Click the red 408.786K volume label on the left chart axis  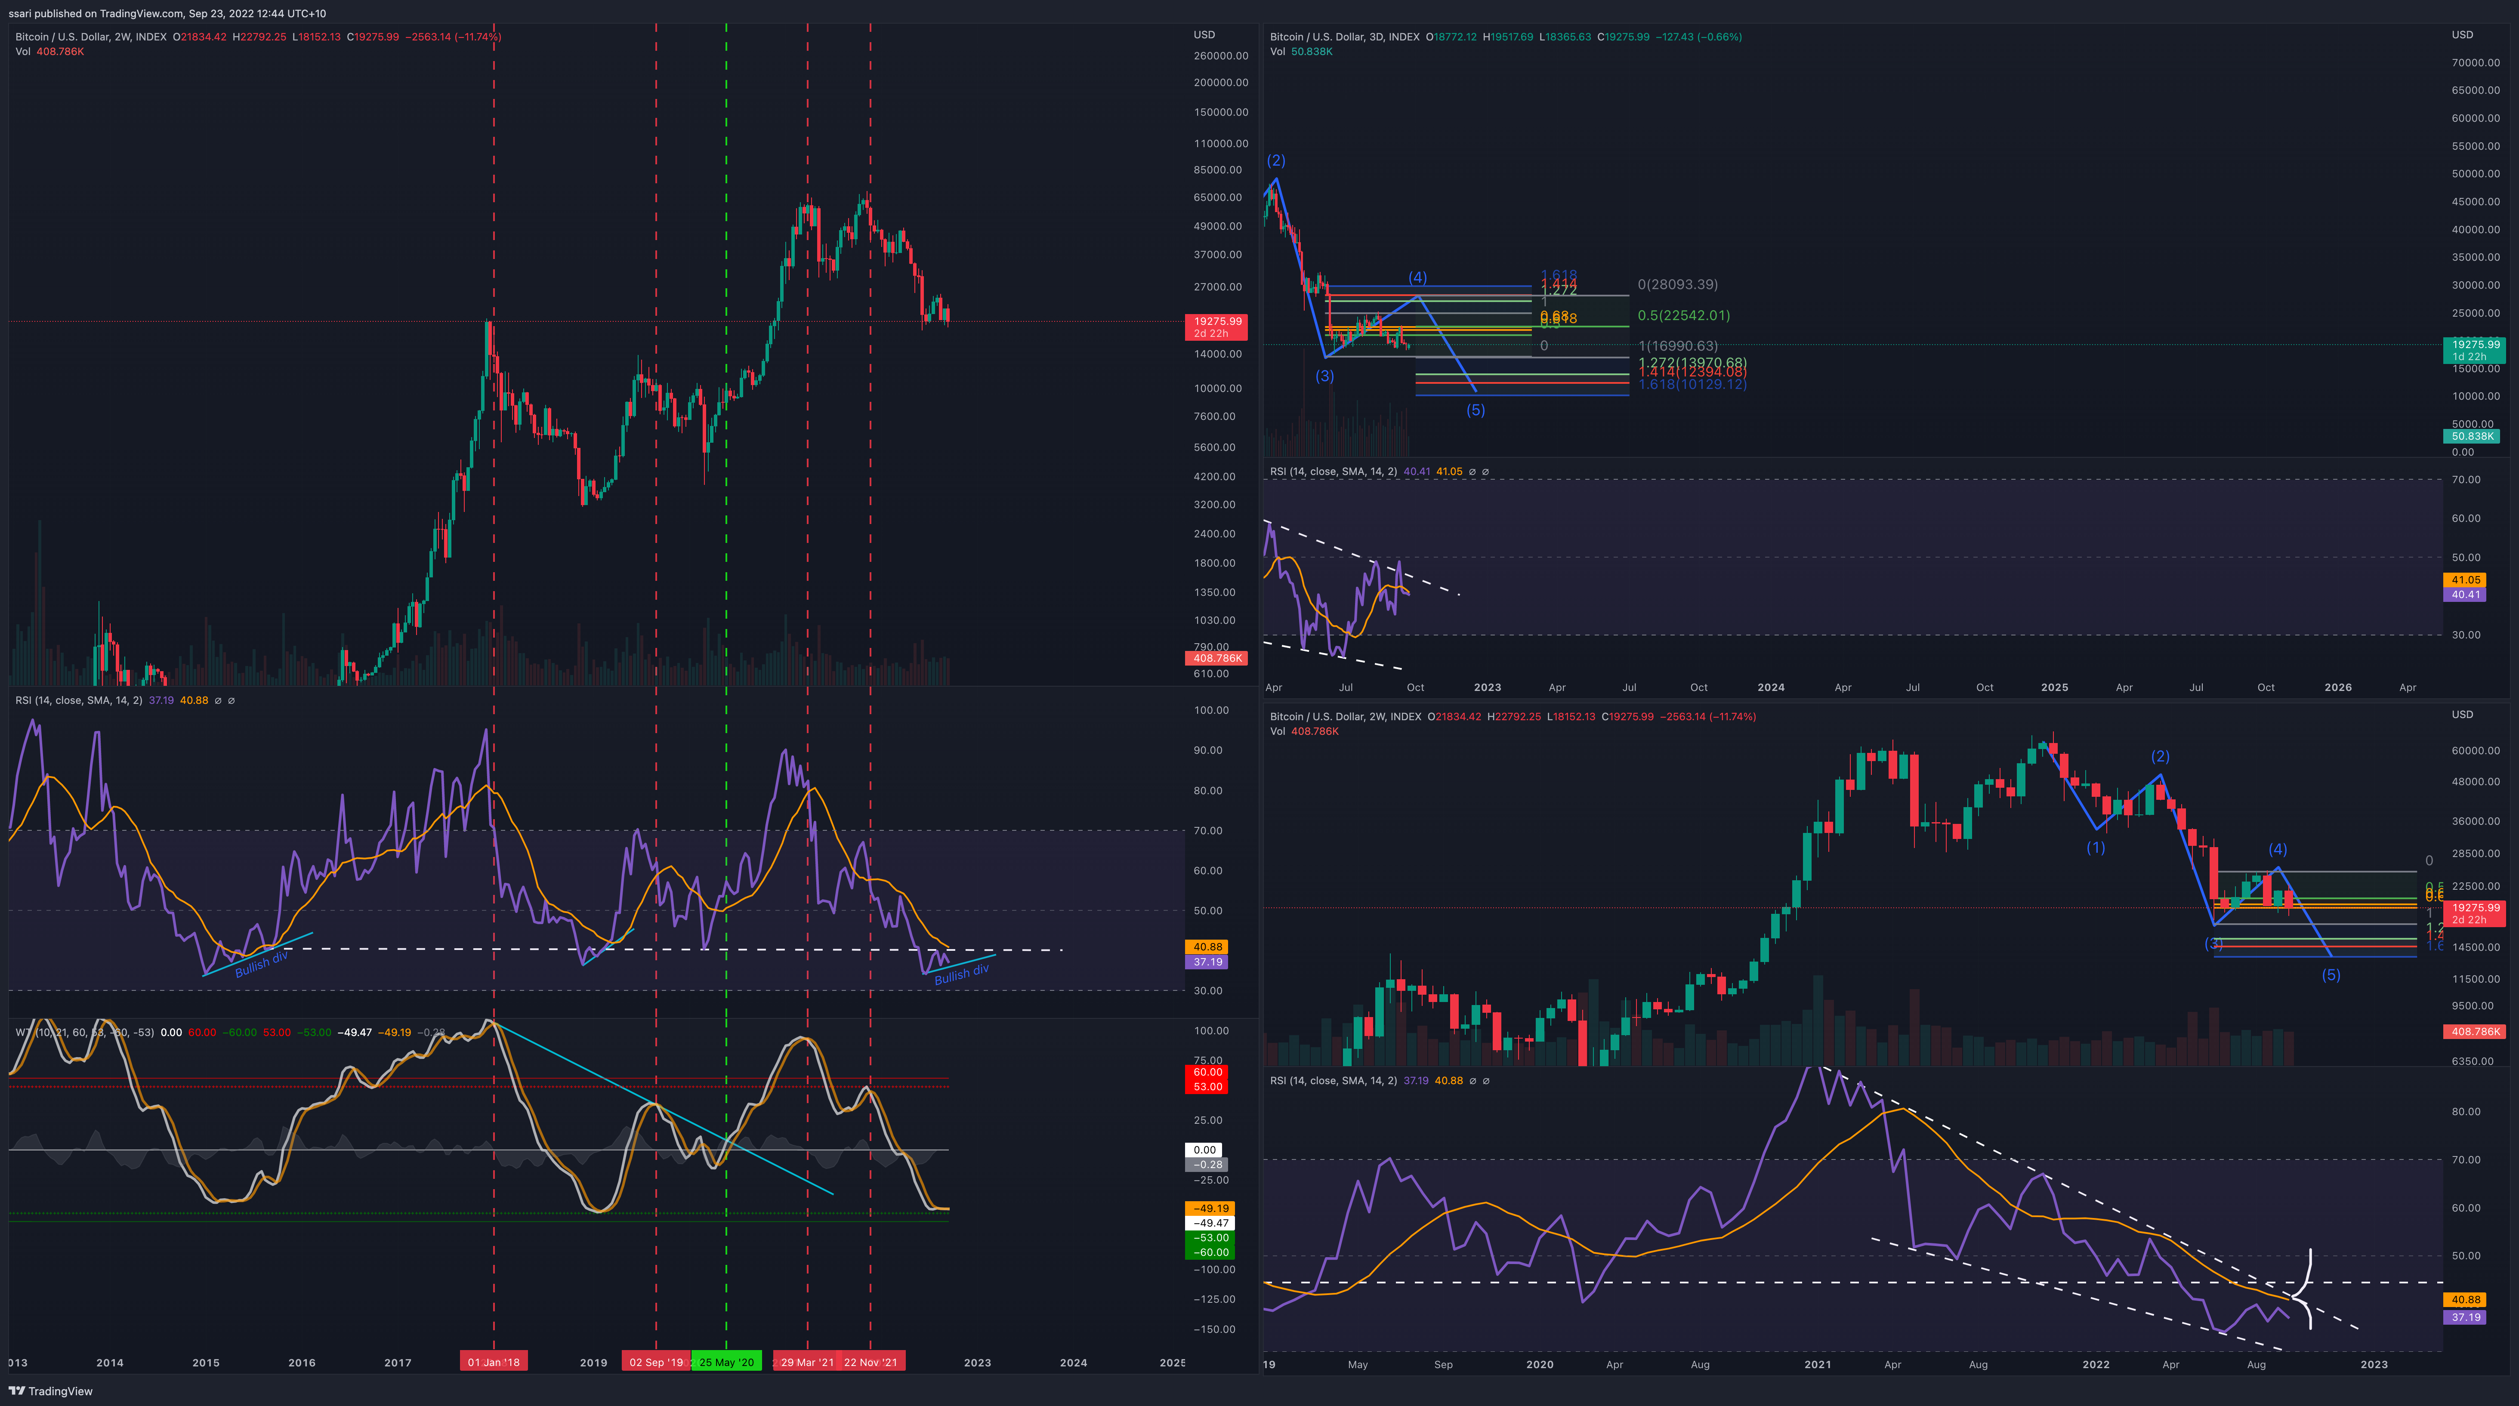coord(1216,658)
